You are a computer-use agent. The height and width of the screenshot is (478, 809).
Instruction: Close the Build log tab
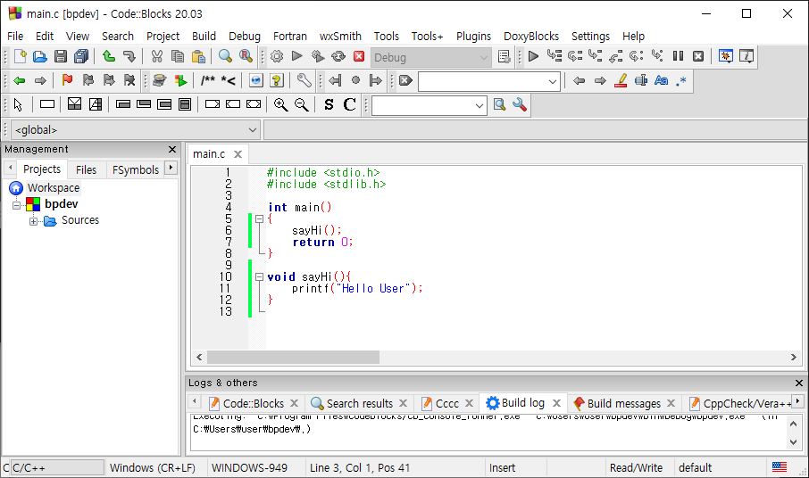[556, 403]
